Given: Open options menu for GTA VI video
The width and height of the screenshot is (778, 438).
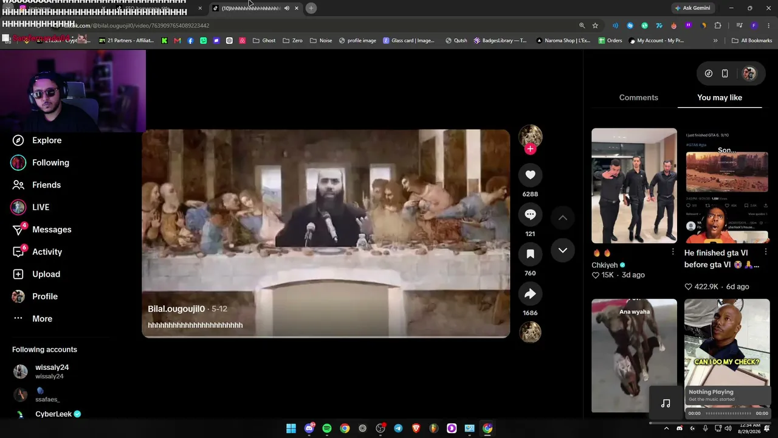Looking at the screenshot, I should tap(765, 252).
